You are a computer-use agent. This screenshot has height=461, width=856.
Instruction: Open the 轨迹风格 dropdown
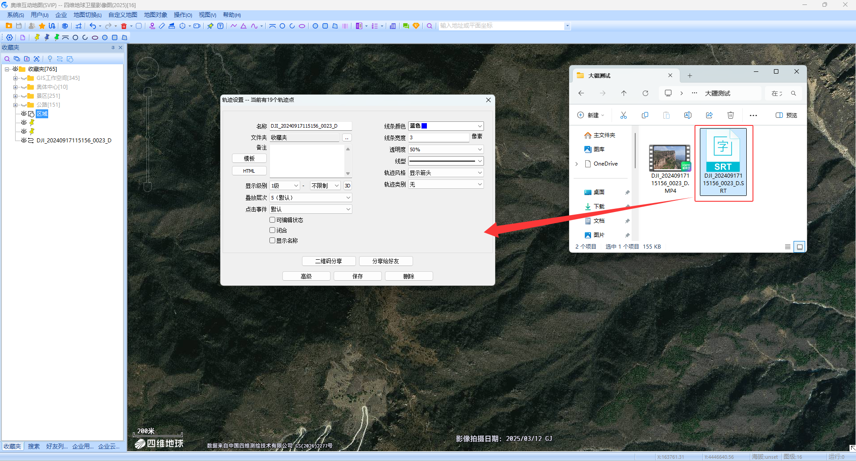(x=446, y=173)
